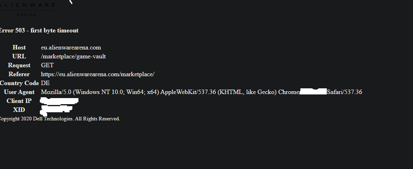413x169 pixels.
Task: Click the User Agent label
Action: [19, 92]
